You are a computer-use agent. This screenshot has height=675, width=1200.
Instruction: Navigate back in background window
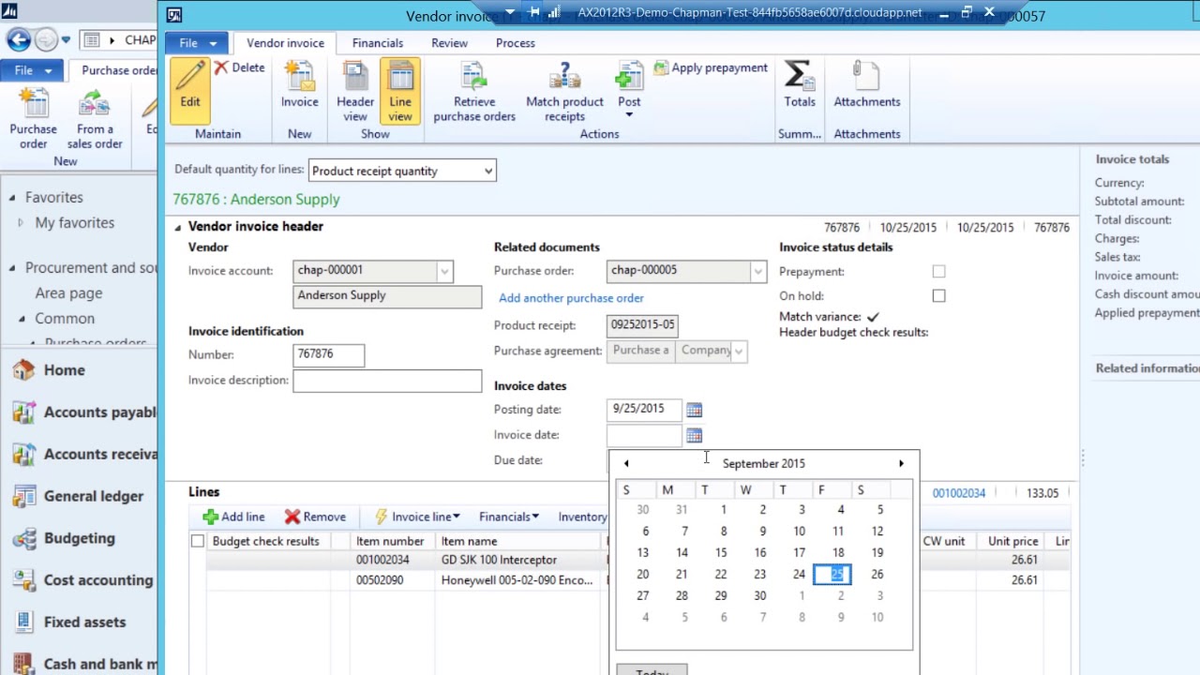click(18, 40)
